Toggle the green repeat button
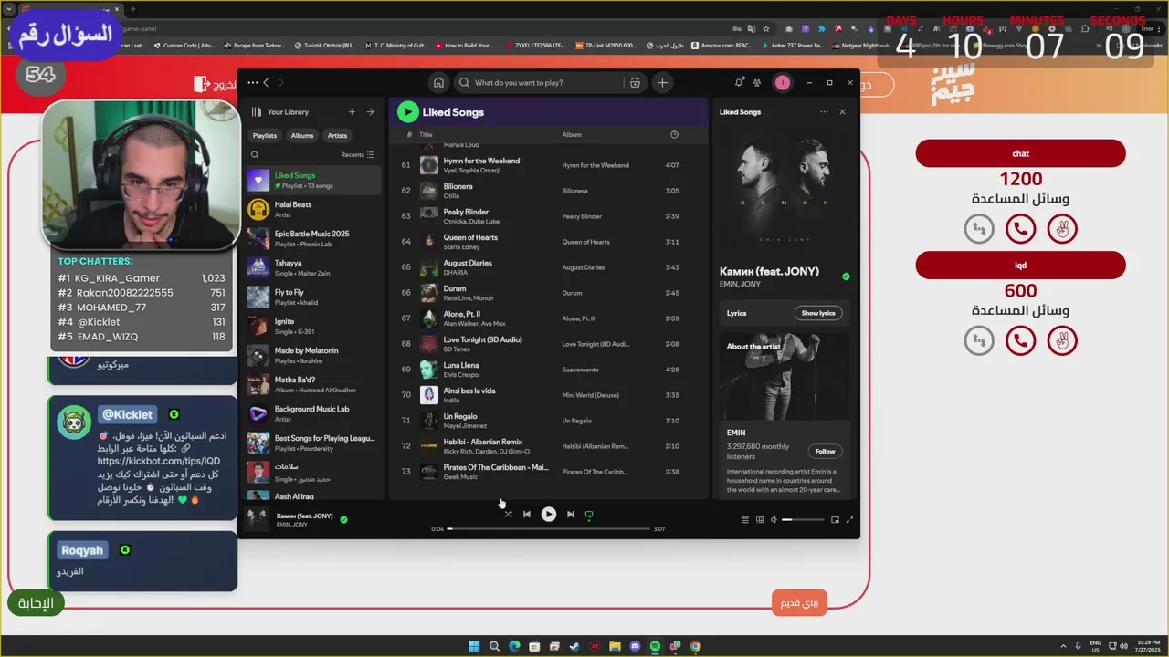Viewport: 1169px width, 657px height. point(589,515)
